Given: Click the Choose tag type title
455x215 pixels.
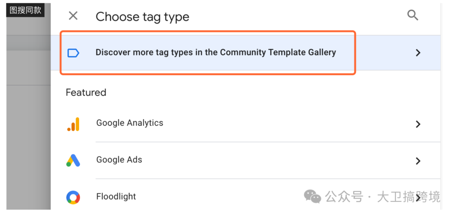Looking at the screenshot, I should pyautogui.click(x=142, y=17).
